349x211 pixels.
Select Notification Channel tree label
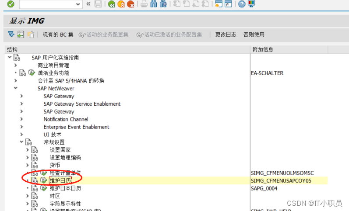pyautogui.click(x=66, y=119)
